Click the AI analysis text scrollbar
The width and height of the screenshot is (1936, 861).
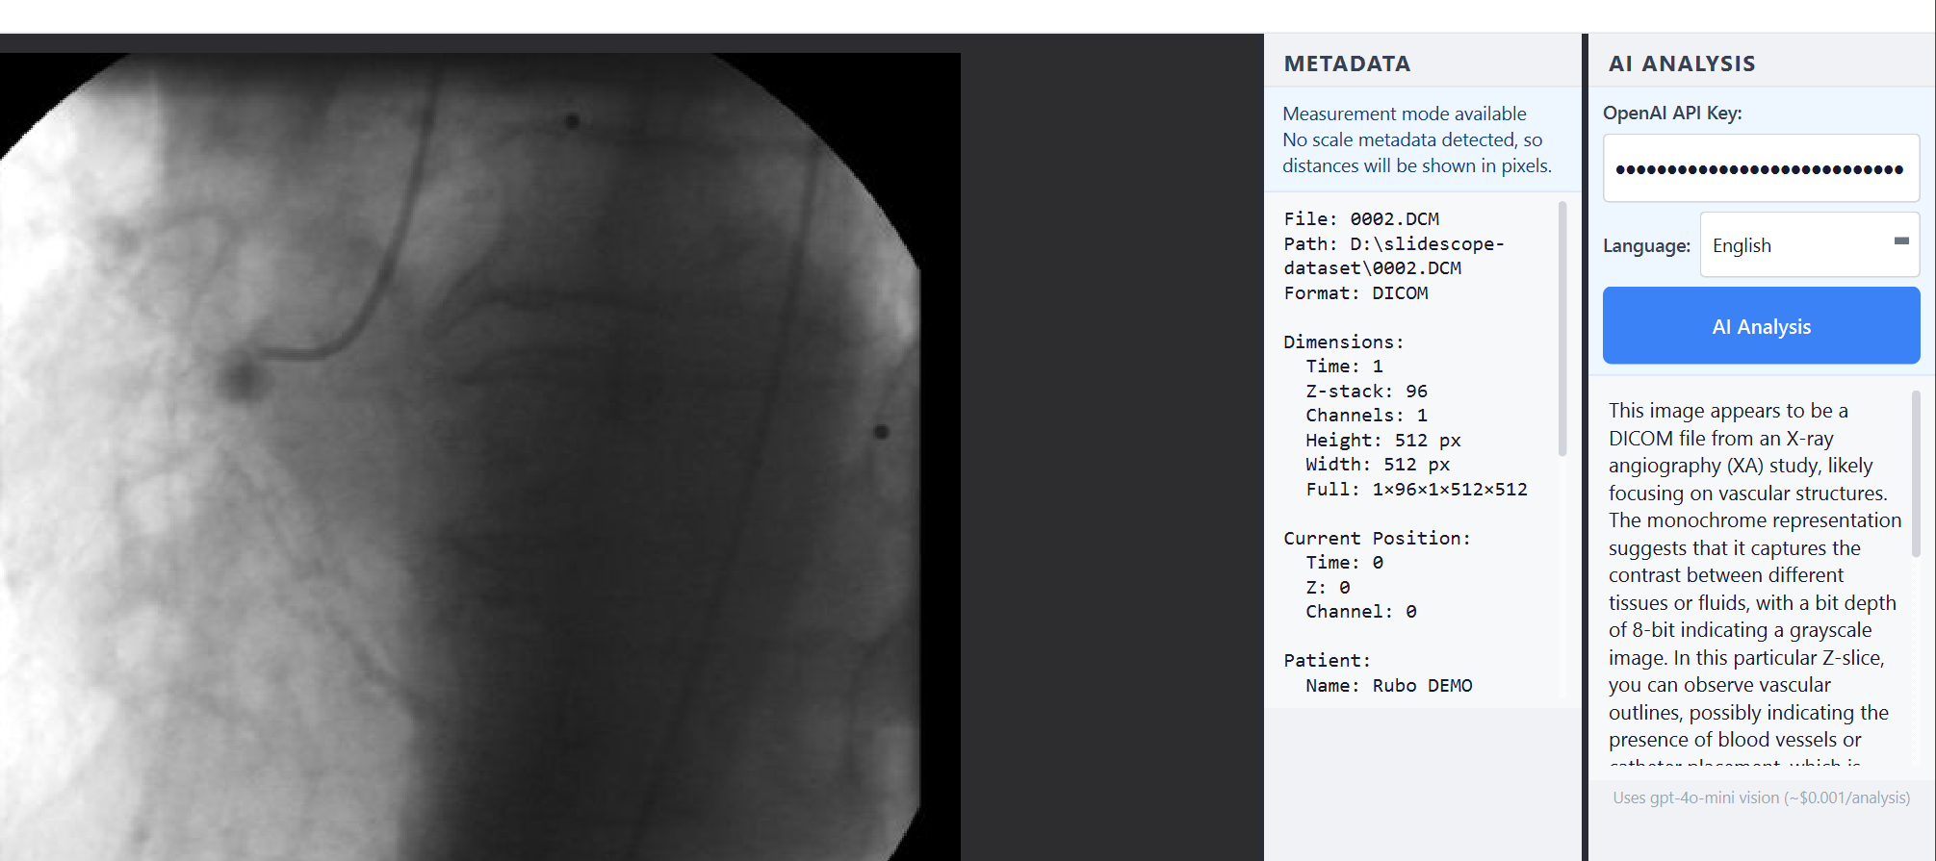(x=1916, y=473)
